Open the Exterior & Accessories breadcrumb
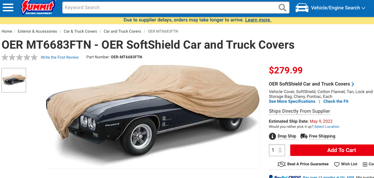The height and width of the screenshot is (178, 374). click(37, 31)
